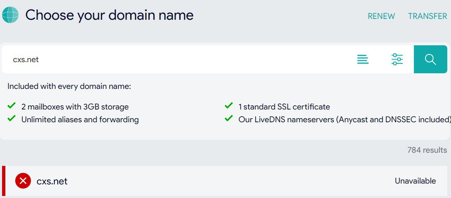Open the RENEW link
The image size is (451, 198).
coord(381,16)
